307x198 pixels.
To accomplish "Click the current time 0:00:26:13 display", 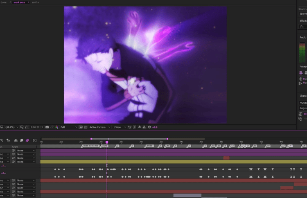I will pyautogui.click(x=36, y=127).
